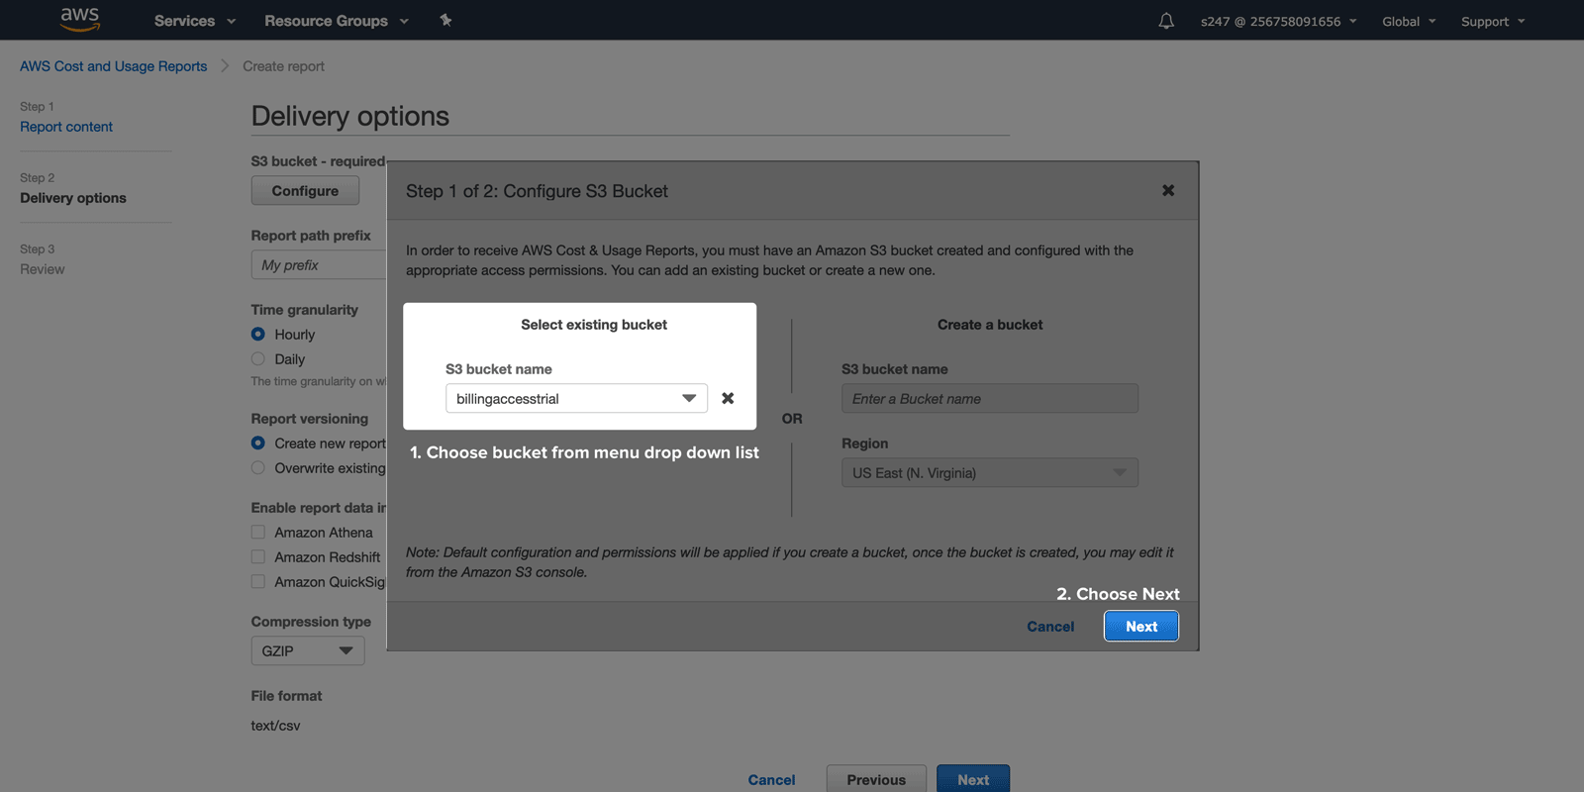The image size is (1584, 792).
Task: Open the Support menu
Action: [x=1493, y=21]
